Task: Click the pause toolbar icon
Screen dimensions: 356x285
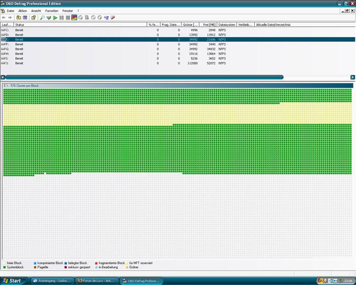Action: [x=62, y=17]
